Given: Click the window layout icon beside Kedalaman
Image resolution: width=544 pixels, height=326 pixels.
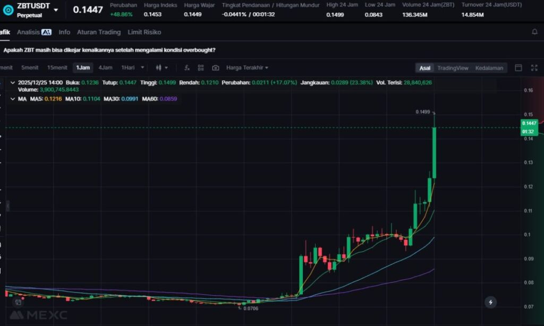Looking at the screenshot, I should (x=518, y=68).
